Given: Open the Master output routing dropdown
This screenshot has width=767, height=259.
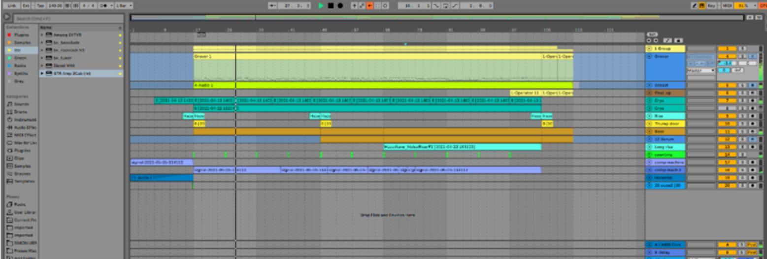Looking at the screenshot, I should (x=701, y=71).
